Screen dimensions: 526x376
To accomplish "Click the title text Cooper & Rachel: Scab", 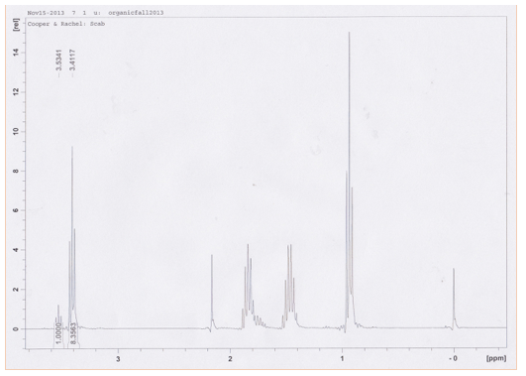I will click(x=66, y=24).
